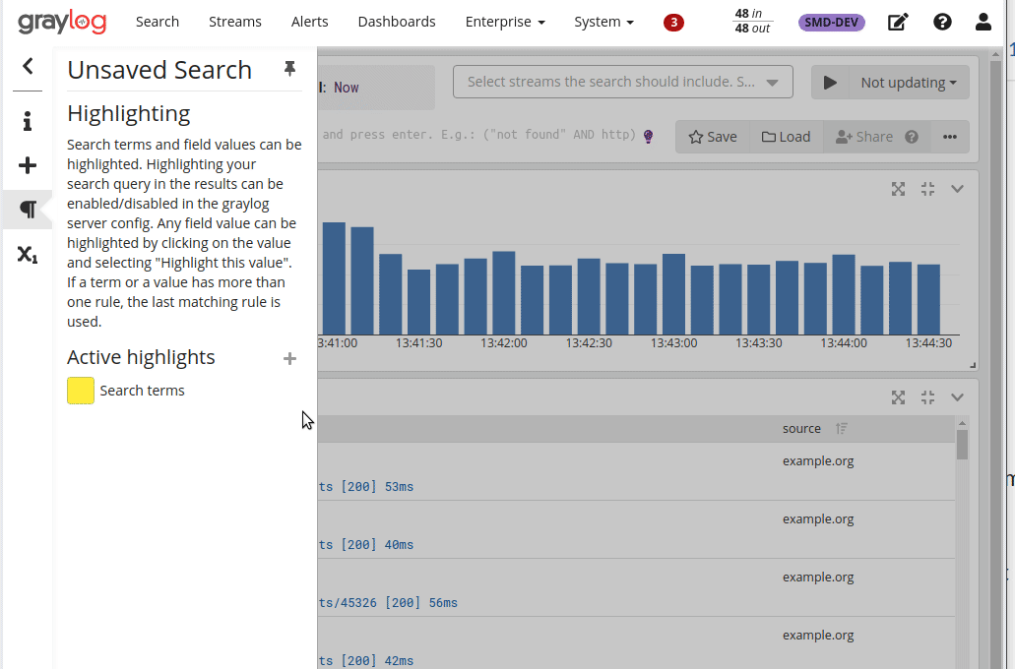Focus the histogram widget with expand icon

click(x=898, y=189)
